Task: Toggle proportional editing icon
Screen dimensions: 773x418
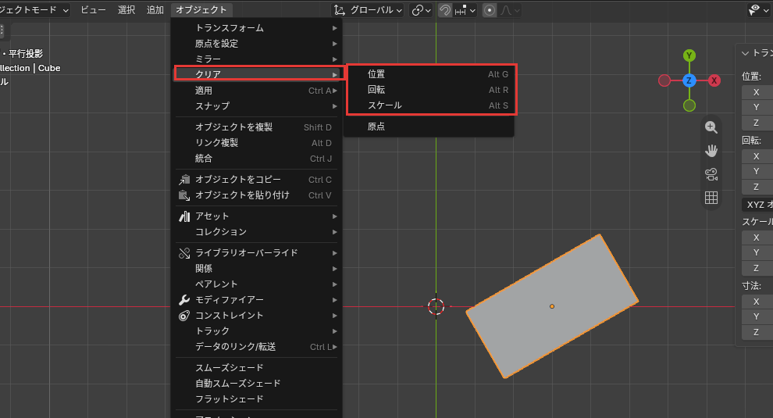Action: (489, 10)
